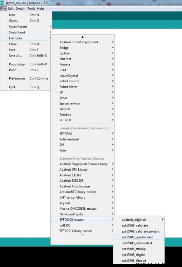The width and height of the screenshot is (182, 267).
Task: Expand Ethernet examples
Action: pyautogui.click(x=83, y=59)
